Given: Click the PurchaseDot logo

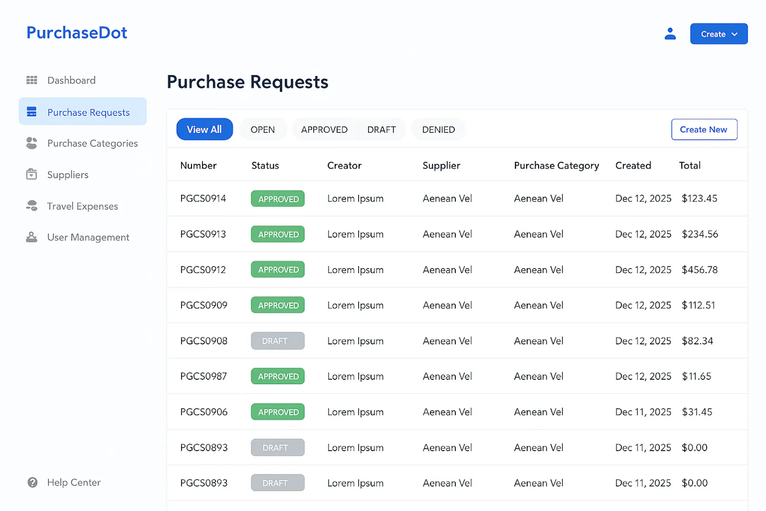Looking at the screenshot, I should 77,33.
